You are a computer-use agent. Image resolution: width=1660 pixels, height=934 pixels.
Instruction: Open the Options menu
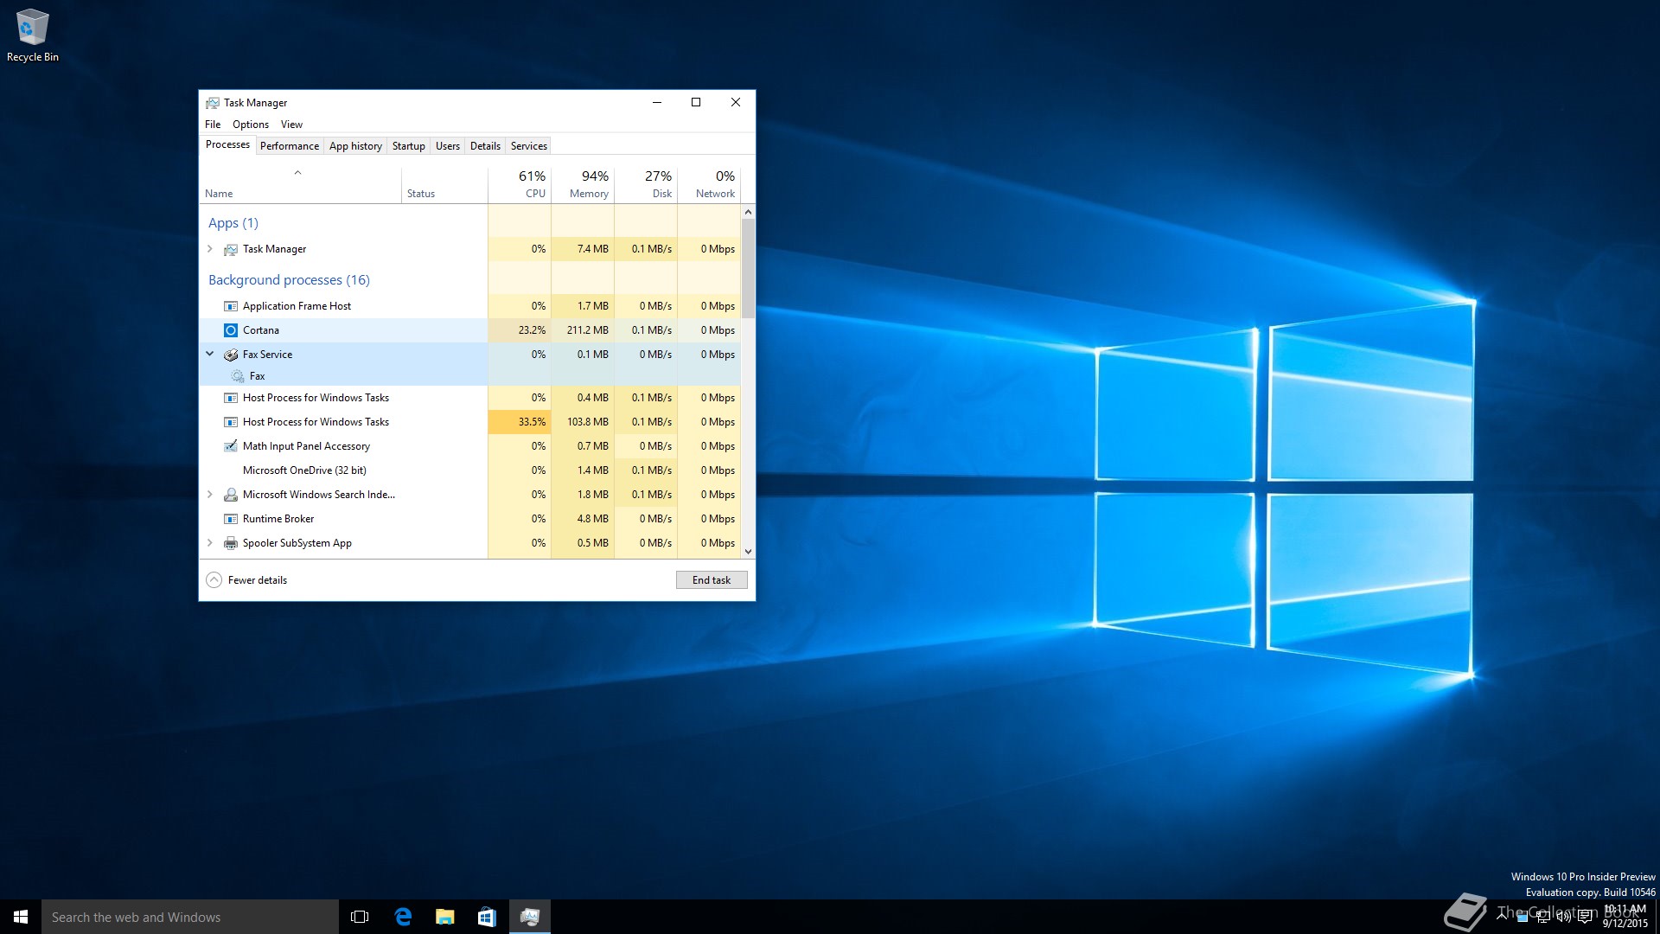click(251, 125)
